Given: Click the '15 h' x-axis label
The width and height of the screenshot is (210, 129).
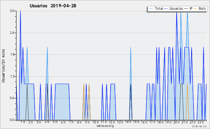Looking at the screenshot, I should click(x=136, y=122).
